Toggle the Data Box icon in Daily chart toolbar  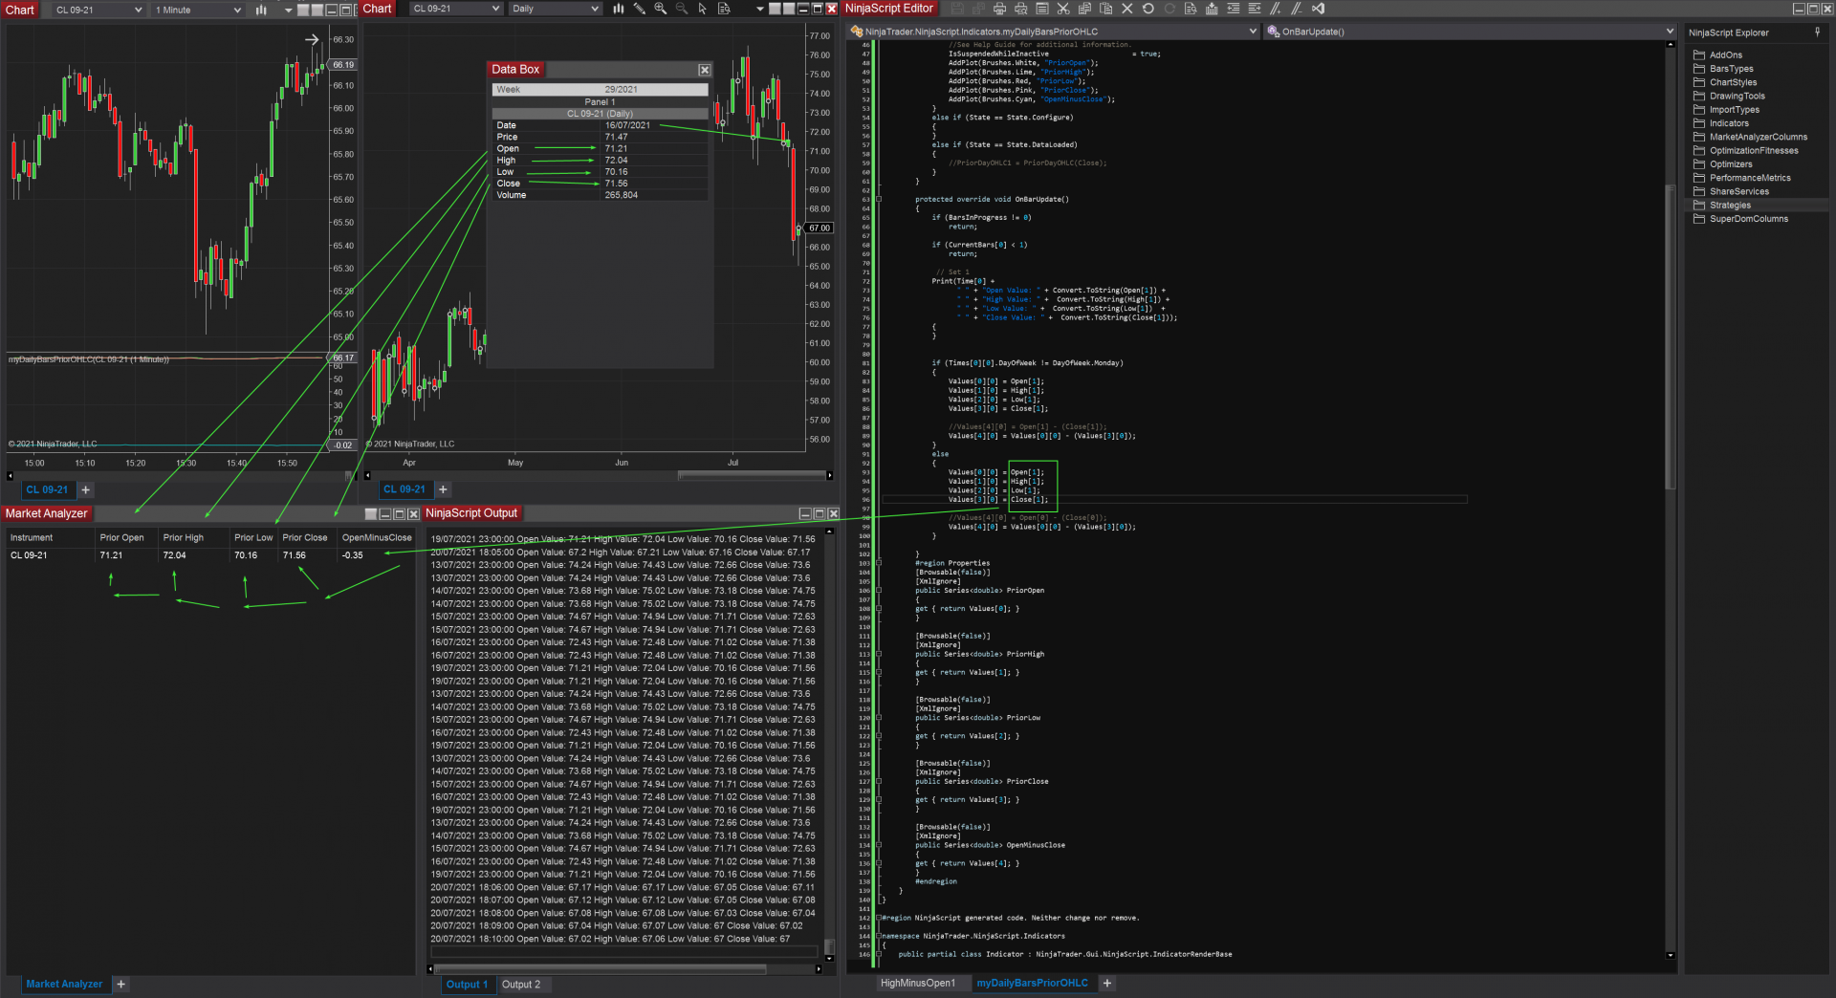pos(724,9)
